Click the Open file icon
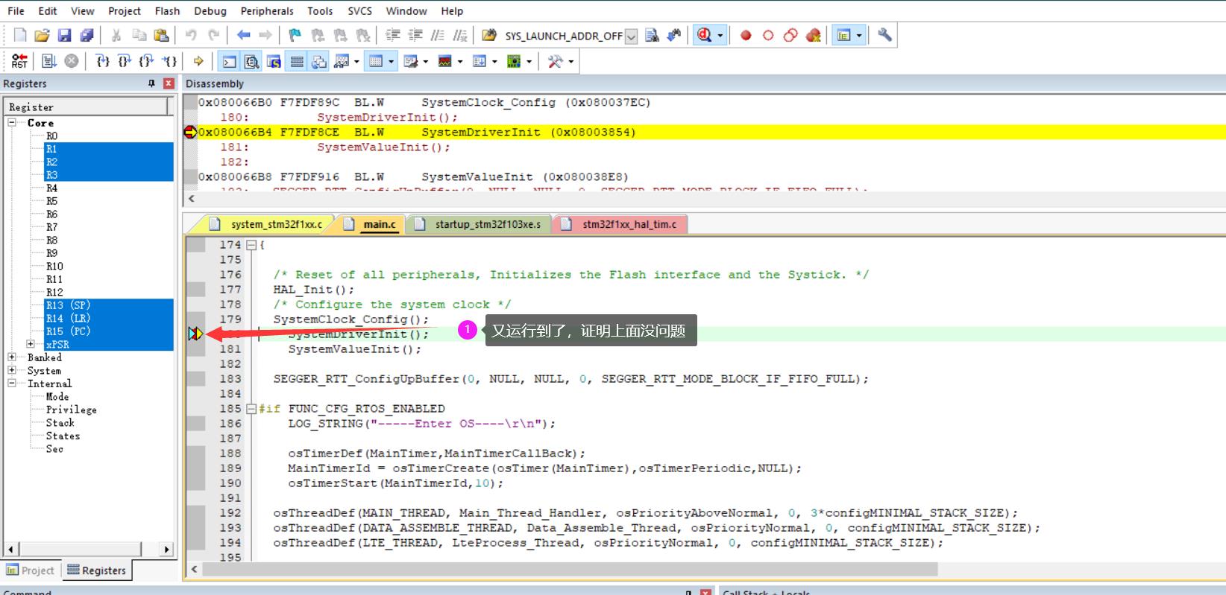Image resolution: width=1226 pixels, height=595 pixels. pyautogui.click(x=43, y=35)
